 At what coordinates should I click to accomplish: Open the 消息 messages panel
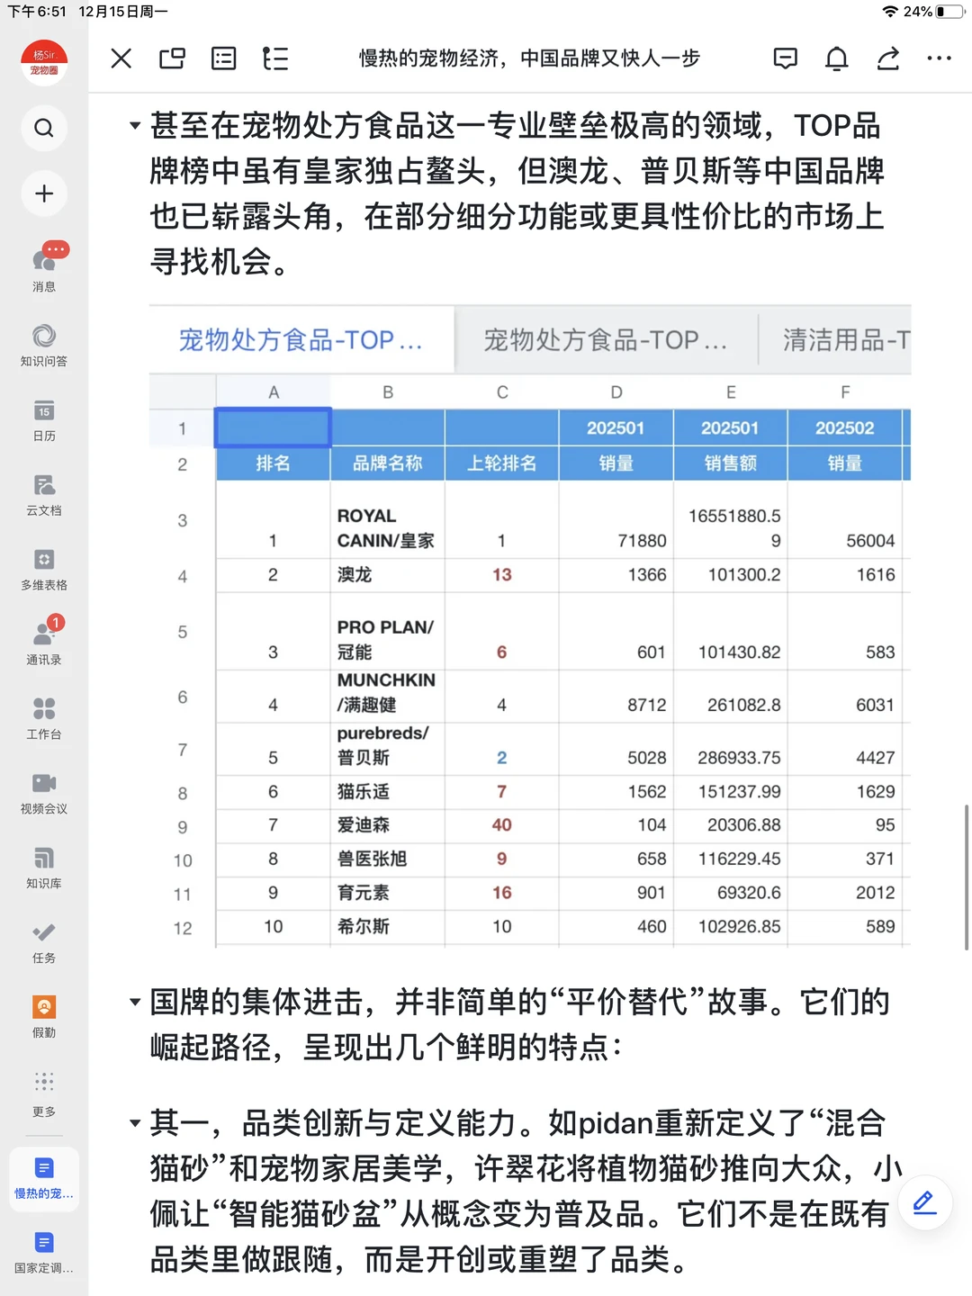pos(43,265)
